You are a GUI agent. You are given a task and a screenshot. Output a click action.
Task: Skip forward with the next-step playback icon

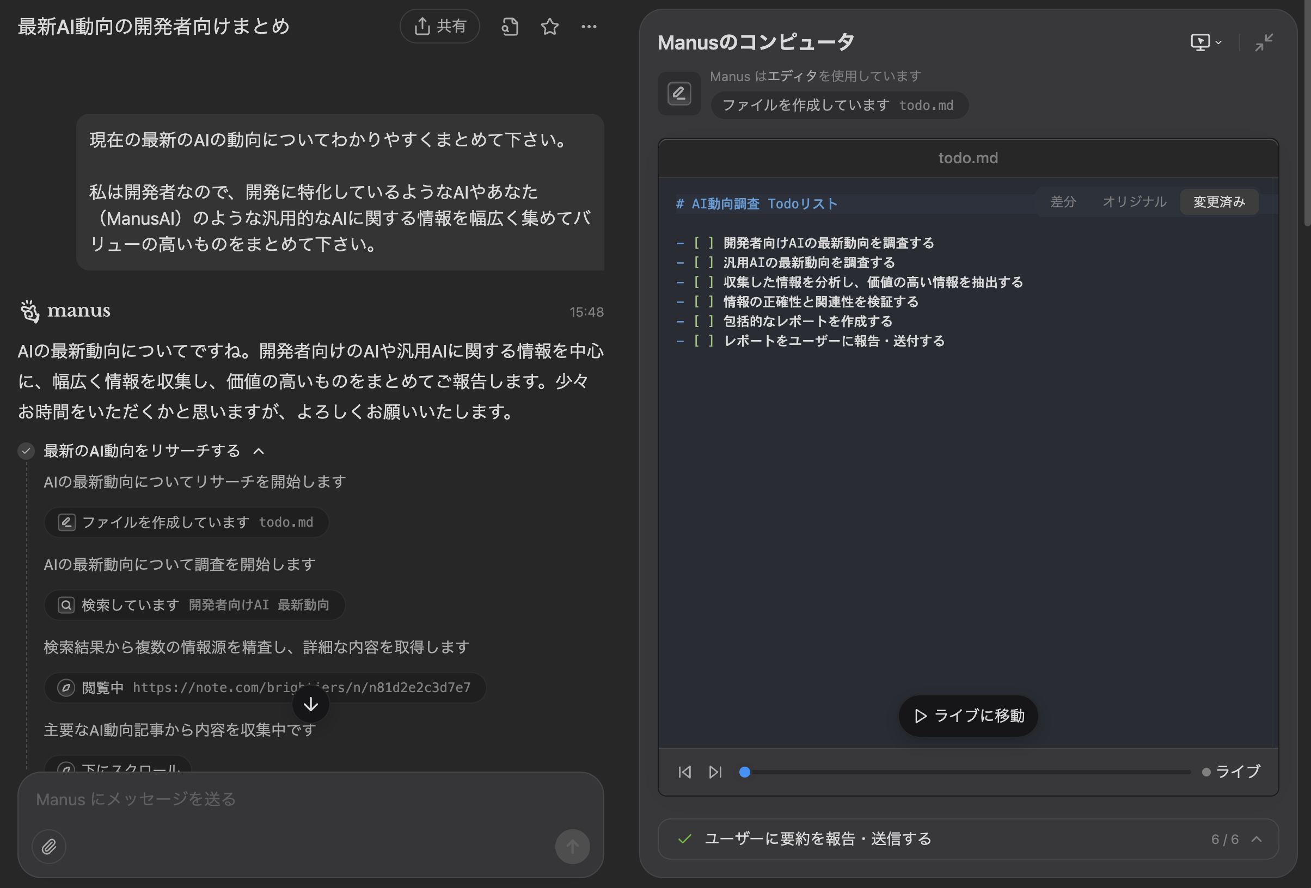715,772
